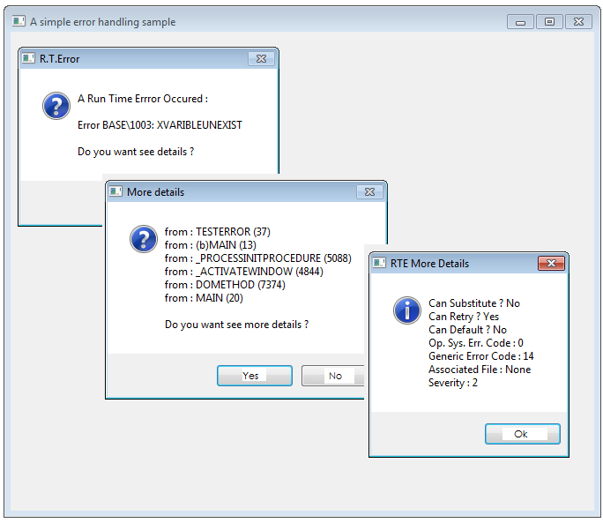Click 'from : _ACTIVATEWINDOW (4844)' line
603x523 pixels.
244,272
